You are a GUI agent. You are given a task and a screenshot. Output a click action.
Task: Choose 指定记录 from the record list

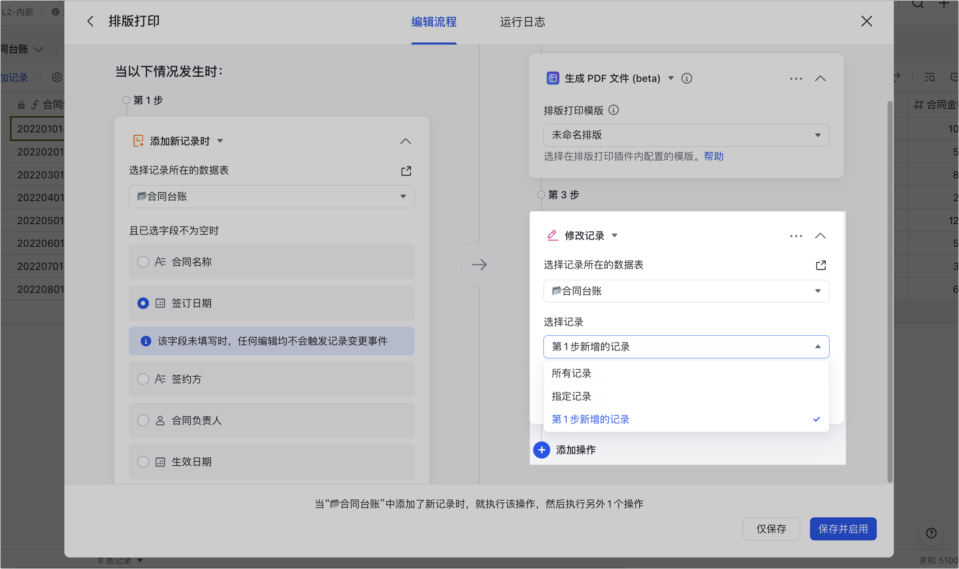tap(686, 396)
